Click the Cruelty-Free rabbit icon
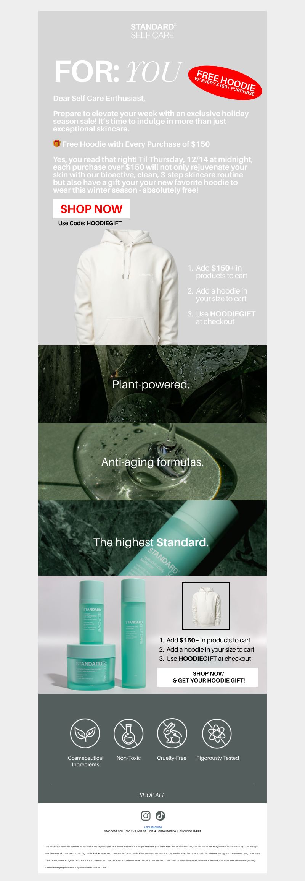This screenshot has height=881, width=305. (172, 733)
